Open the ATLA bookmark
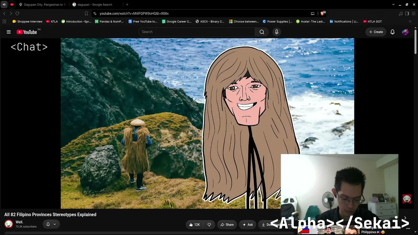This screenshot has height=235, width=418. (x=52, y=22)
